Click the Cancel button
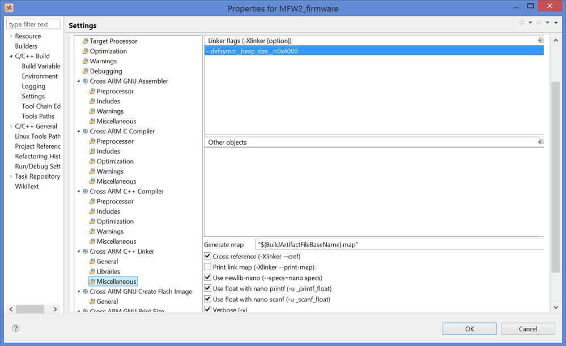The image size is (566, 346). pyautogui.click(x=527, y=328)
